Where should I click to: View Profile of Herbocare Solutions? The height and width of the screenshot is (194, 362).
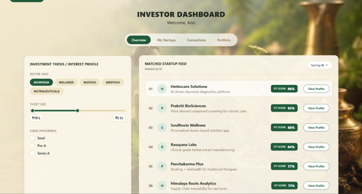(316, 89)
